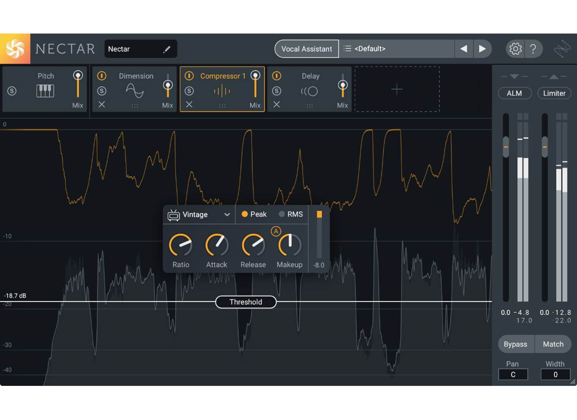Screen dimensions: 577x420
Task: Go to previous preset arrow
Action: tap(464, 49)
